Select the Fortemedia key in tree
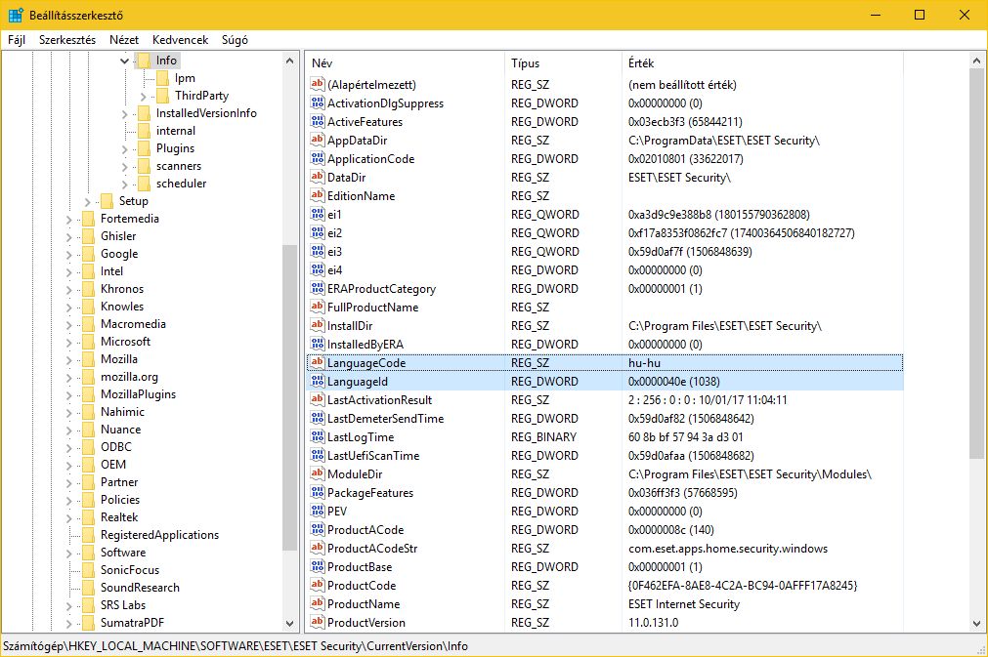Image resolution: width=988 pixels, height=657 pixels. 130,219
